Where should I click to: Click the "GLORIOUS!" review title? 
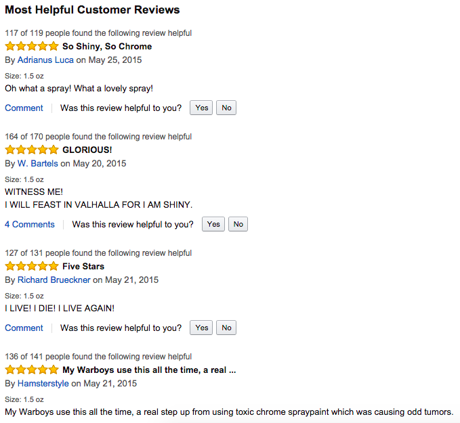87,150
